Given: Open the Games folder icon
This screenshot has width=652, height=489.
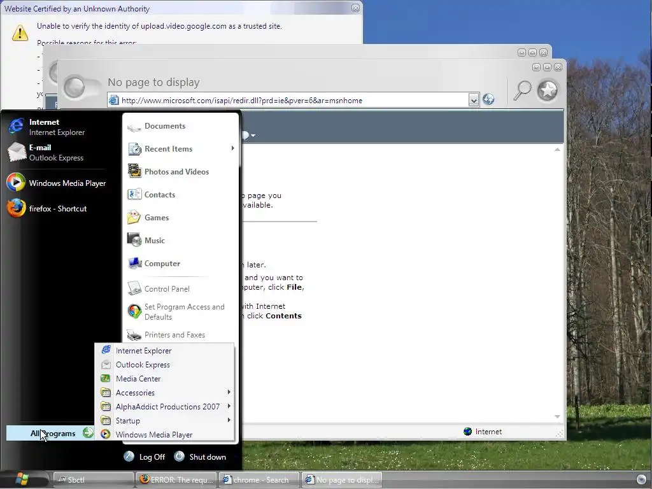Looking at the screenshot, I should [x=134, y=218].
